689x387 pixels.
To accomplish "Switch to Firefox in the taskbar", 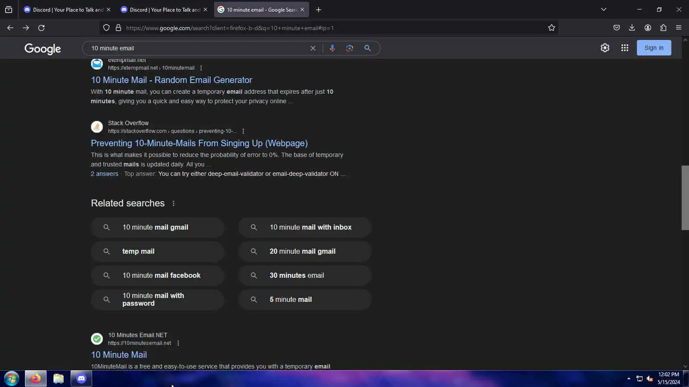I will coord(35,379).
